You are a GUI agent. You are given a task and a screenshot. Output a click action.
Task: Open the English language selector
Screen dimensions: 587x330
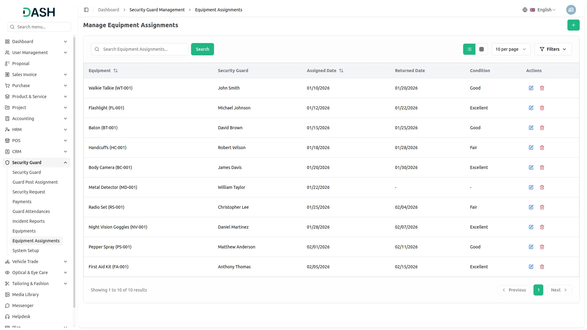point(543,10)
